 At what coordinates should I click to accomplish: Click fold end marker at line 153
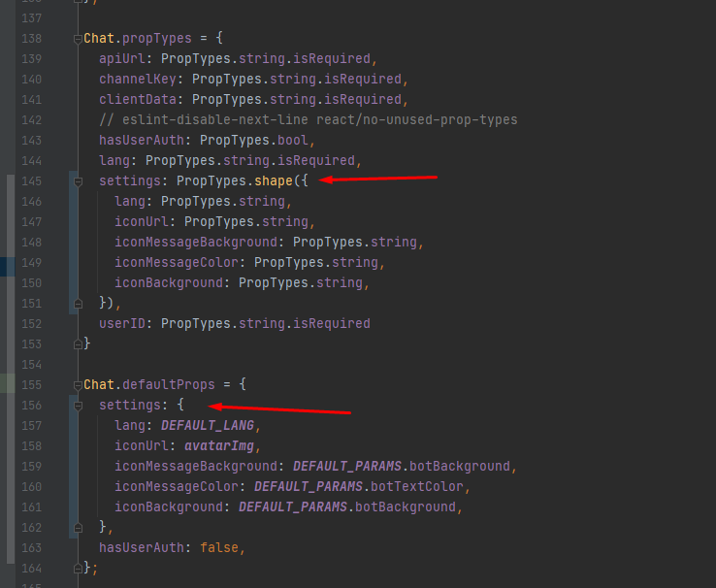click(78, 344)
